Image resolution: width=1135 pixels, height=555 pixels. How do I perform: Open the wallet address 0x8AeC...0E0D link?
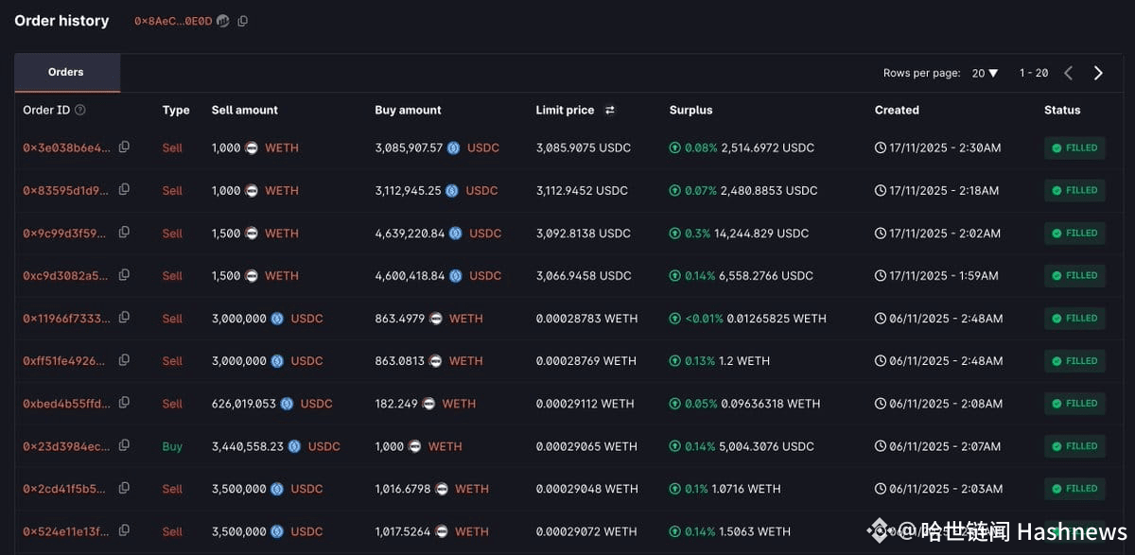[x=173, y=21]
